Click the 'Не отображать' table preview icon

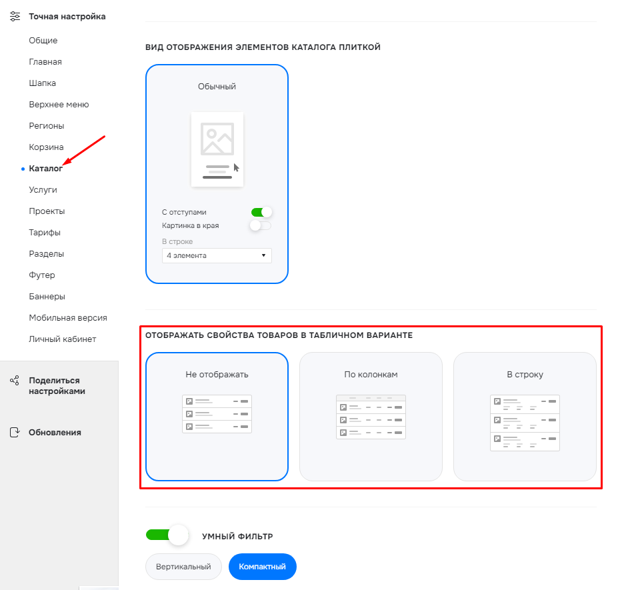[217, 414]
